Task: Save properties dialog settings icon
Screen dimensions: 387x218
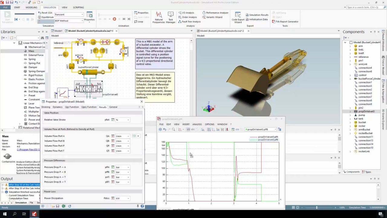Action: click(57, 206)
